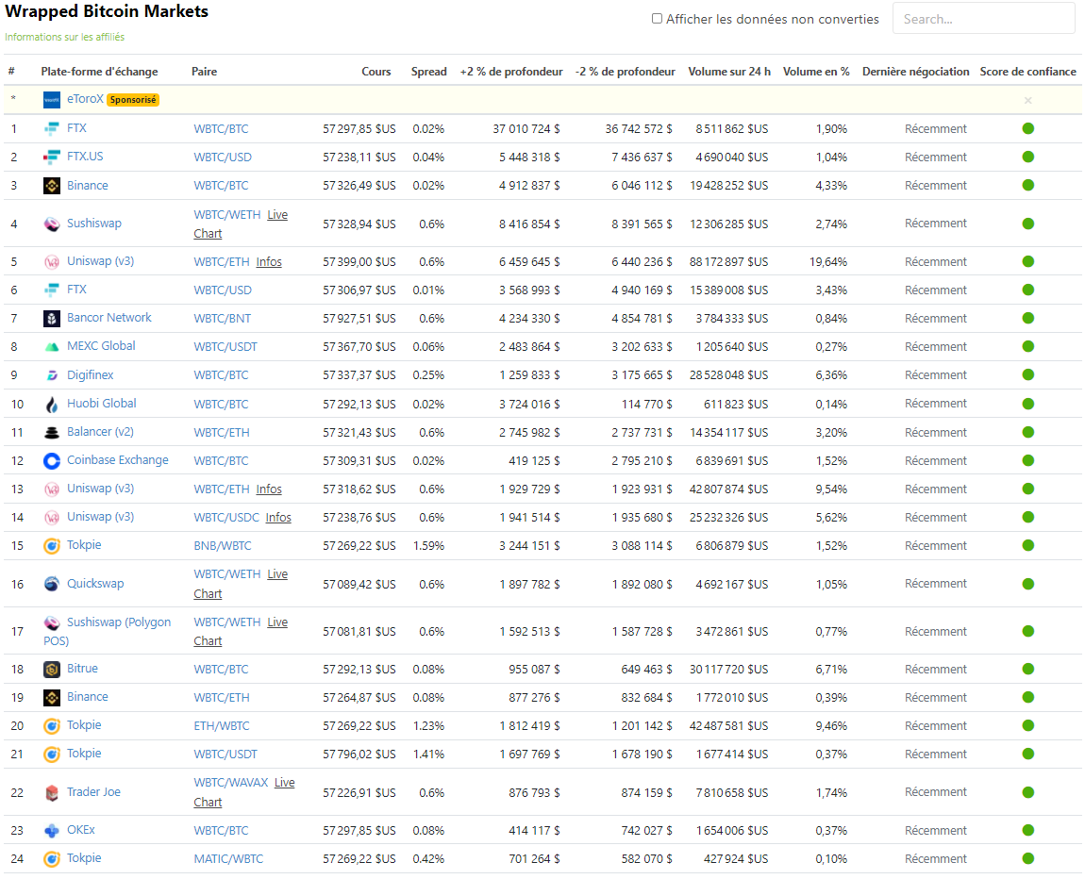Click the Sushiswap (Polygon POS) logo
Viewport: 1085px width, 879px height.
tap(51, 622)
